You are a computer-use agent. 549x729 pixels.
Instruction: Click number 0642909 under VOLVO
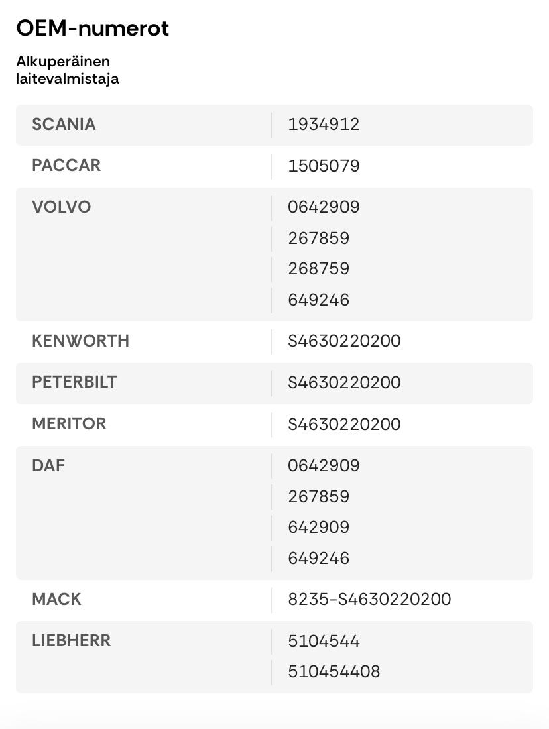(x=324, y=207)
